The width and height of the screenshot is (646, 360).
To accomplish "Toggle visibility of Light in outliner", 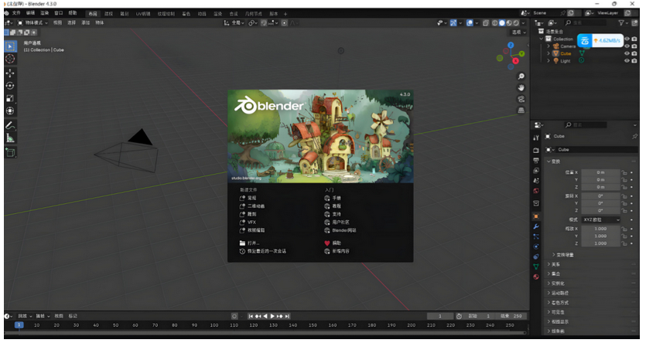I will tap(627, 61).
